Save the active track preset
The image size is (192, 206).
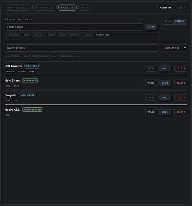click(151, 27)
